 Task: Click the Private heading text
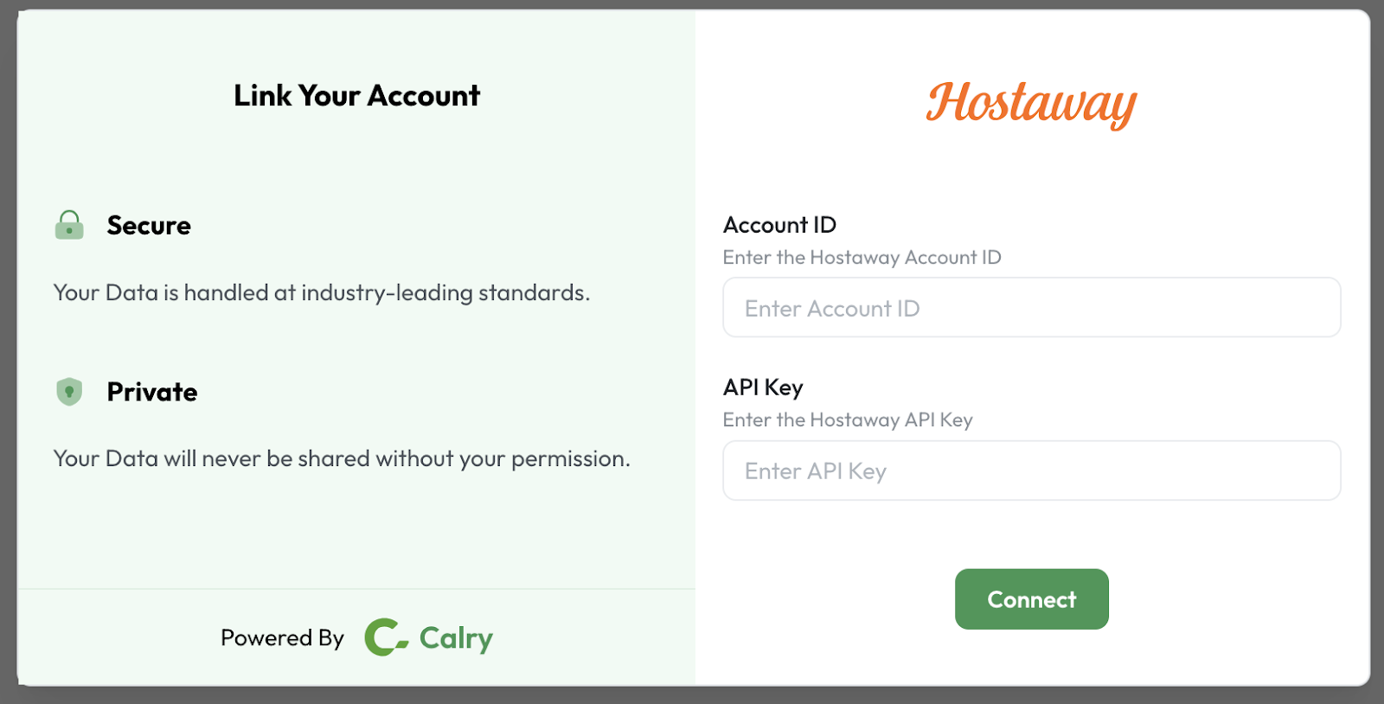(152, 392)
